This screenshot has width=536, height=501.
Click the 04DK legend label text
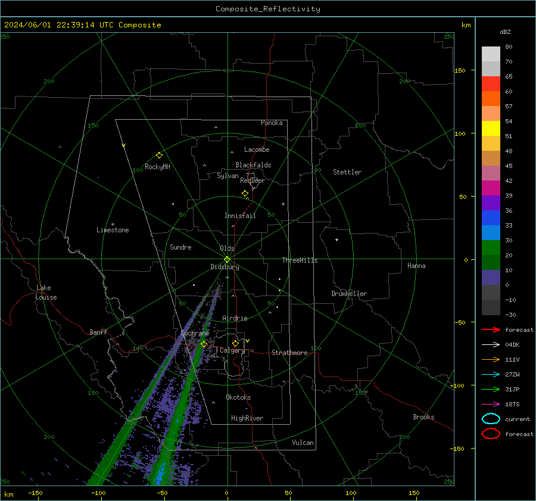tap(512, 345)
